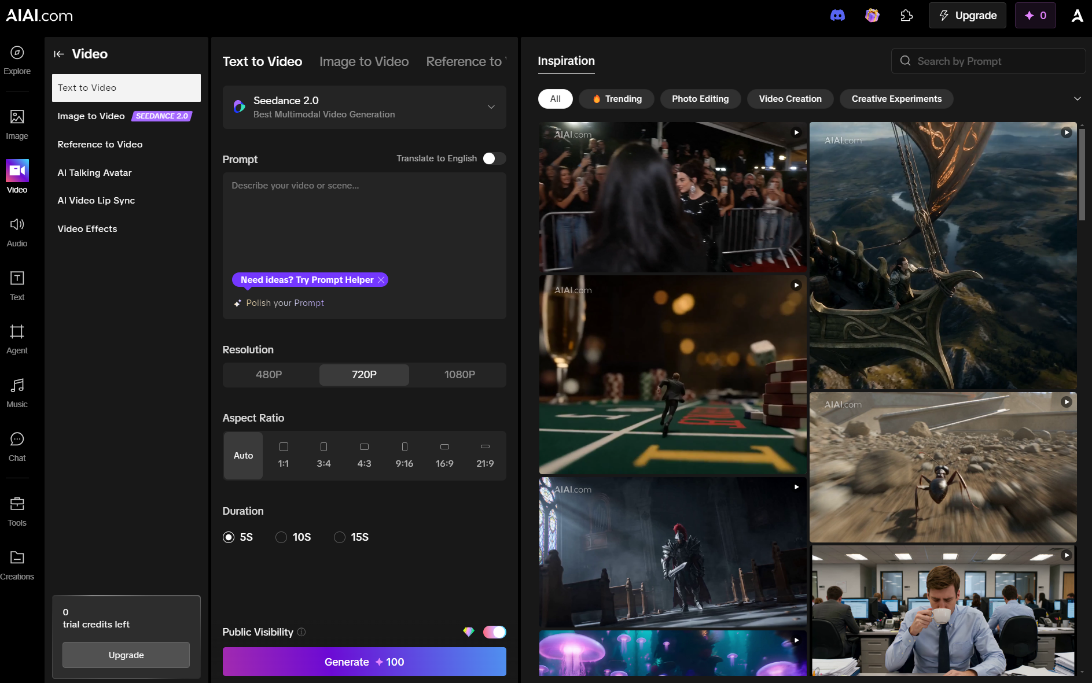Click the Polish your Prompt sparkle icon

[237, 303]
